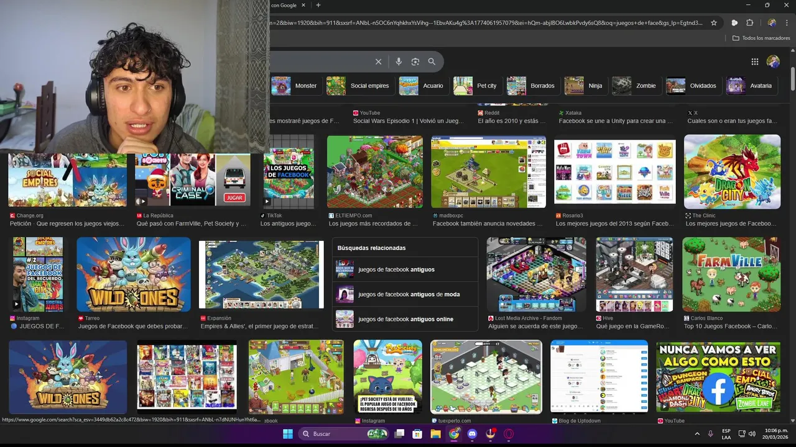Click the magnifier search button
The image size is (796, 447).
[x=432, y=61]
